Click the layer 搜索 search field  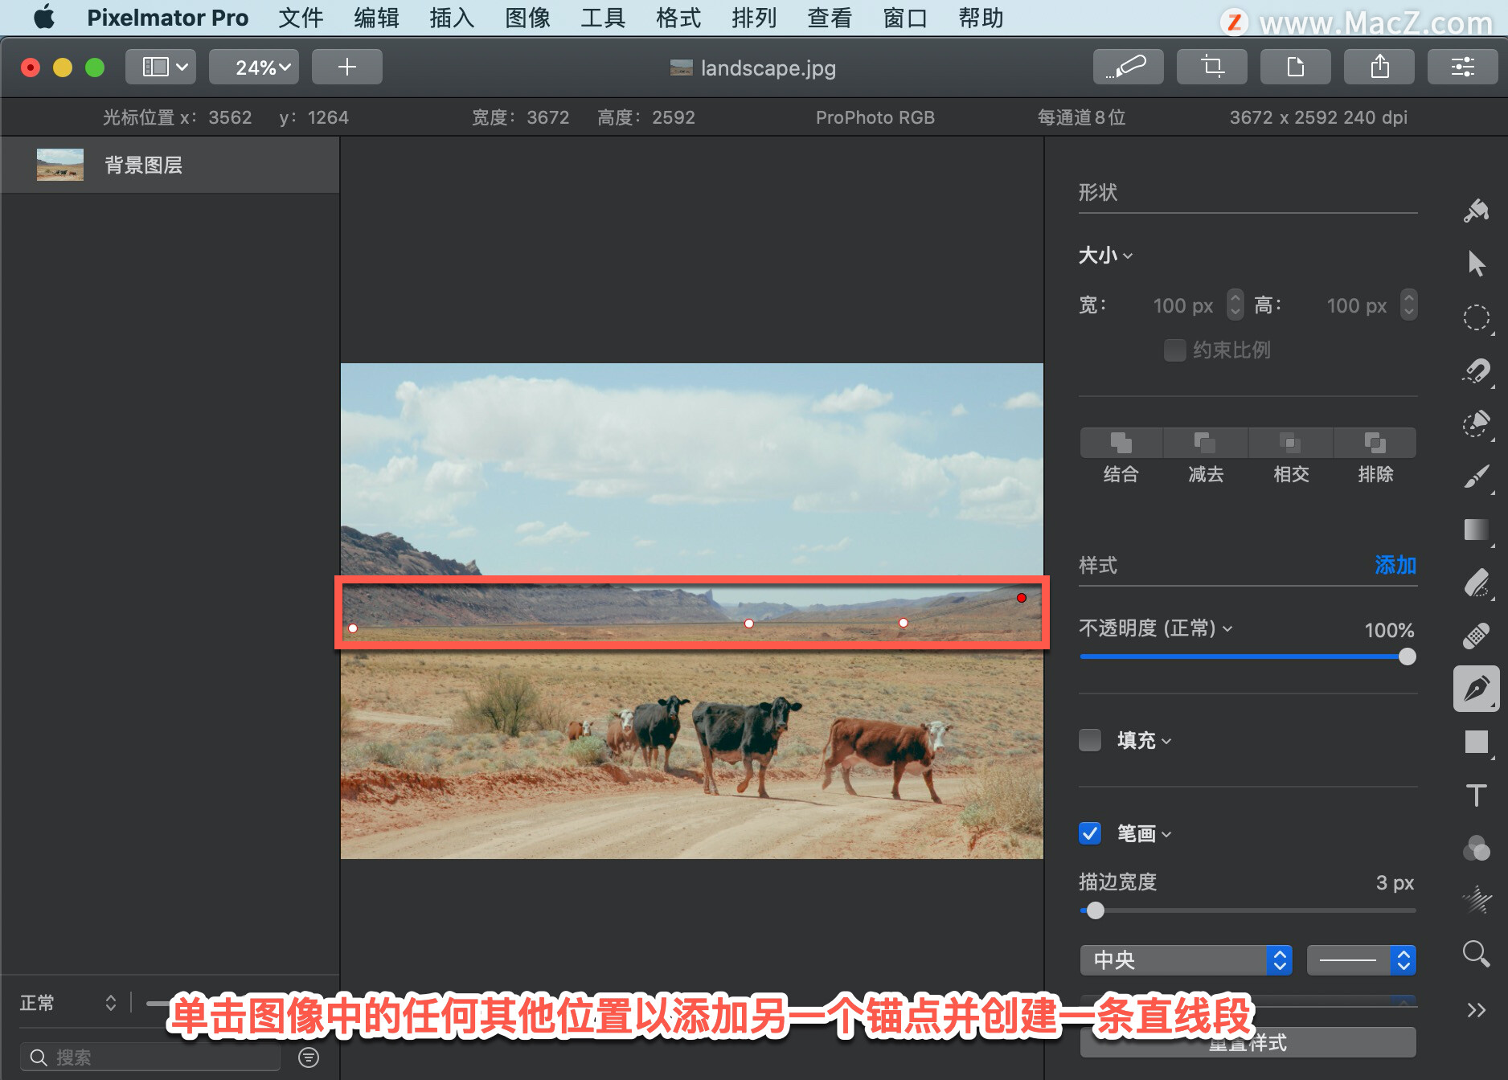(x=150, y=1057)
